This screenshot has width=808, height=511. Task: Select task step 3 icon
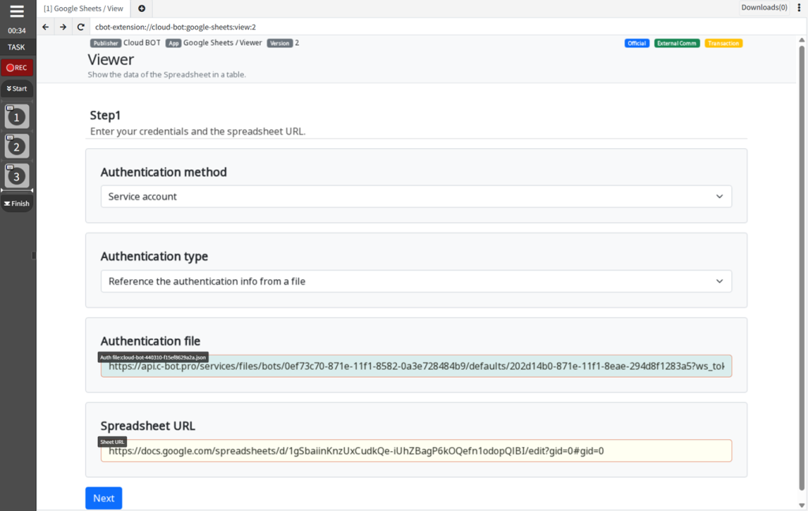pyautogui.click(x=17, y=176)
